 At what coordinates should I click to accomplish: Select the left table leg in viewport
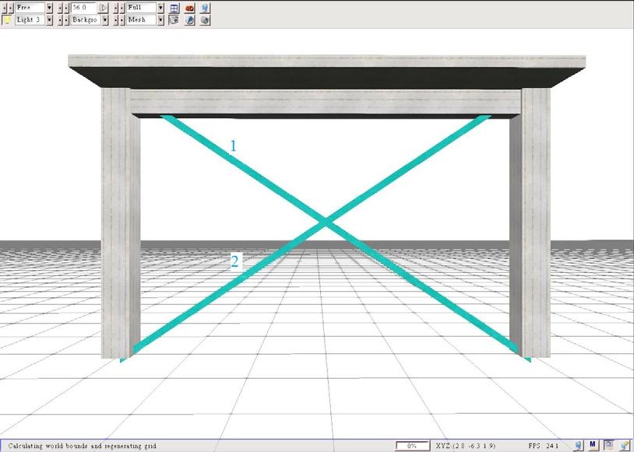121,223
